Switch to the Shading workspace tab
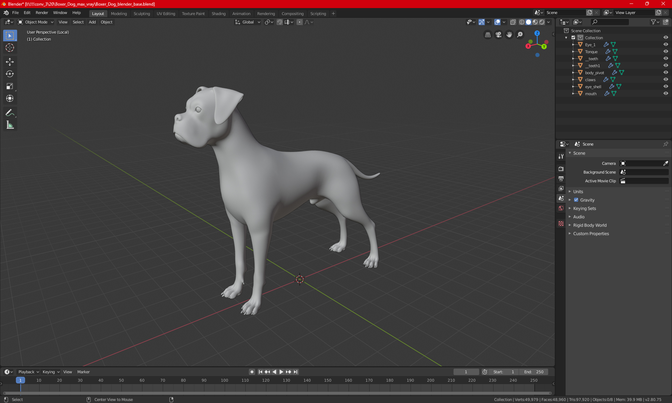672x403 pixels. pyautogui.click(x=218, y=14)
